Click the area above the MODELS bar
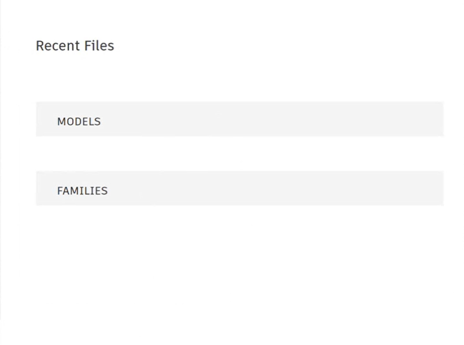The image size is (464, 345). click(x=231, y=81)
